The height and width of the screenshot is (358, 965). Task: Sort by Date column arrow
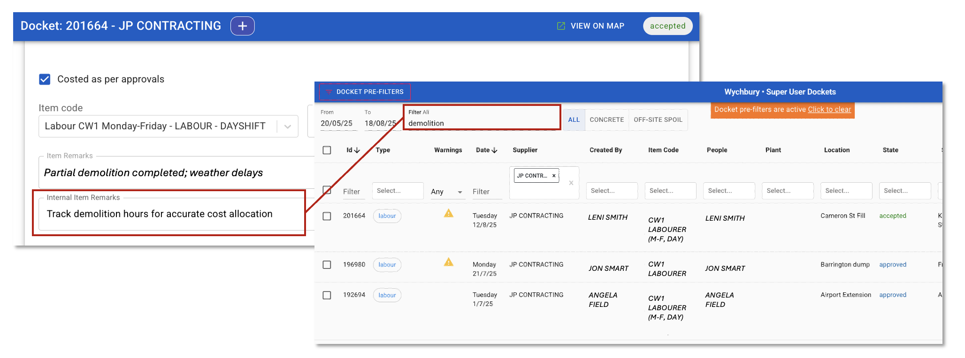[x=494, y=150]
